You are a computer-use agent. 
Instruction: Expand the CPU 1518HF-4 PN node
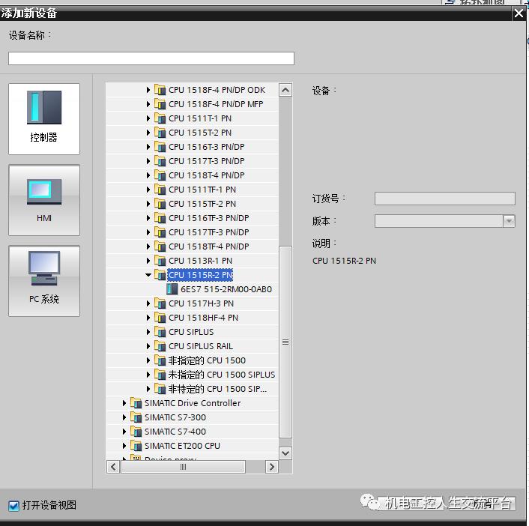pyautogui.click(x=148, y=318)
